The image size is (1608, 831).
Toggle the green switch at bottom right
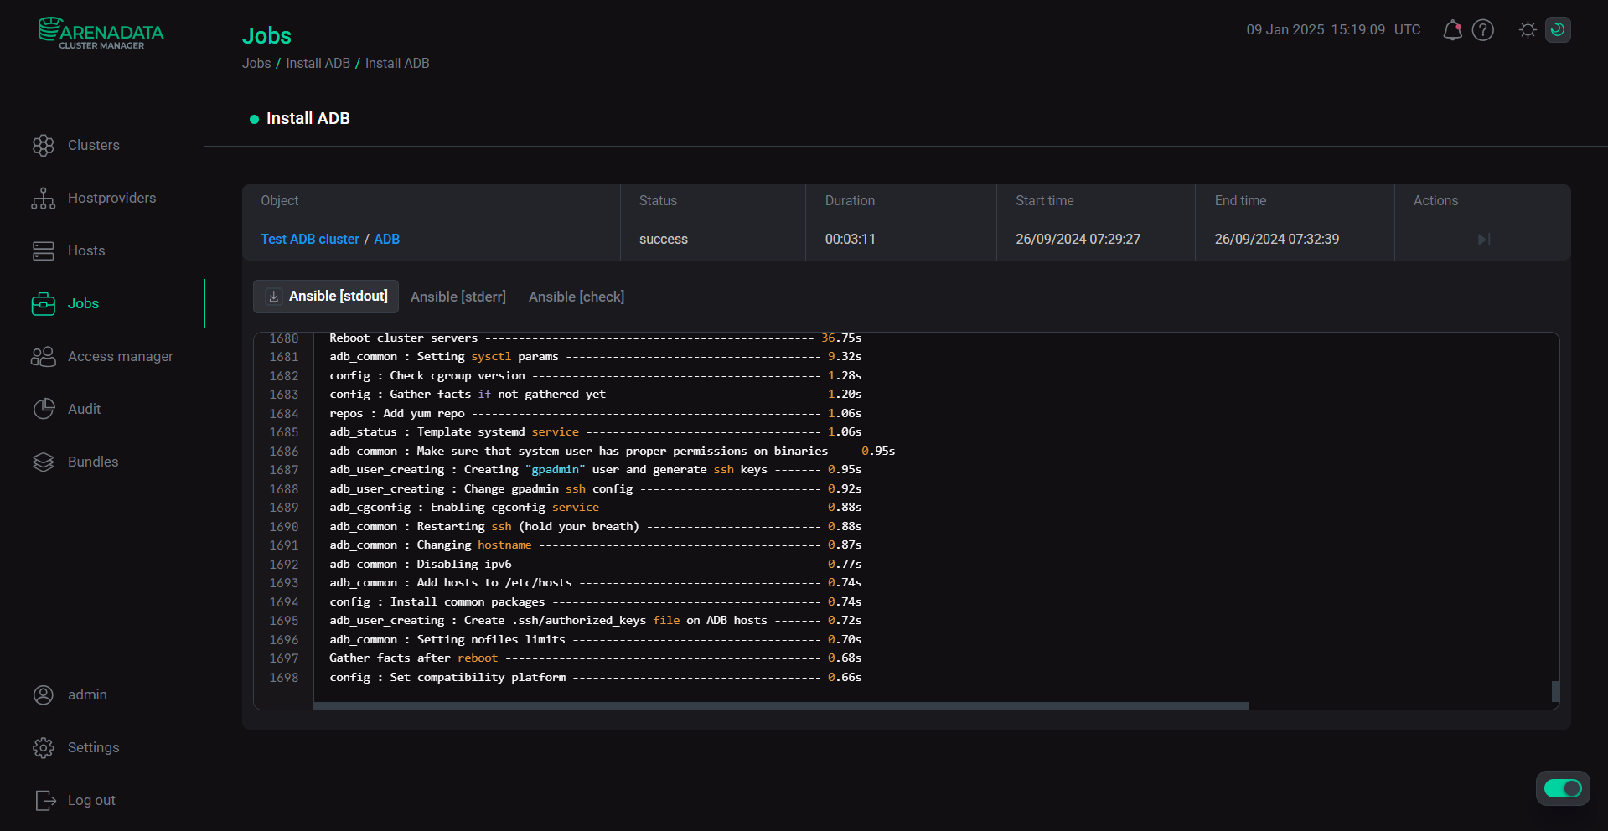[x=1563, y=788]
